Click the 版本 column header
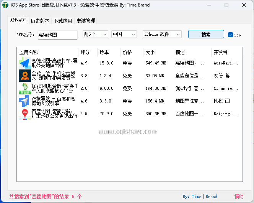Image resolution: width=254 pixels, height=203 pixels. coord(109,52)
